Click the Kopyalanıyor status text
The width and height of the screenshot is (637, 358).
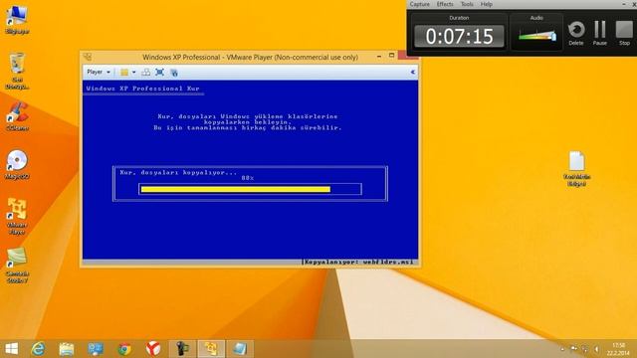[x=359, y=263]
